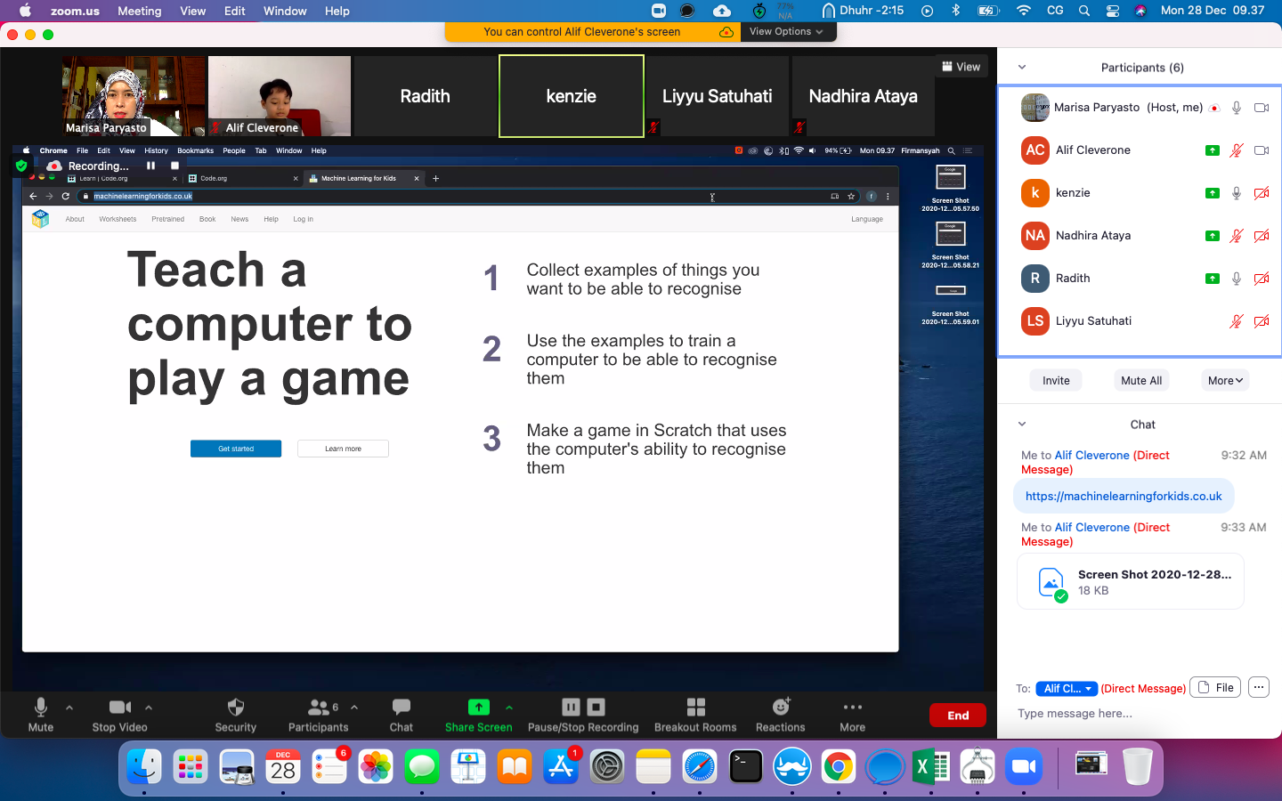Toggle kenzie's microphone in participants list
The height and width of the screenshot is (801, 1282).
1237,193
